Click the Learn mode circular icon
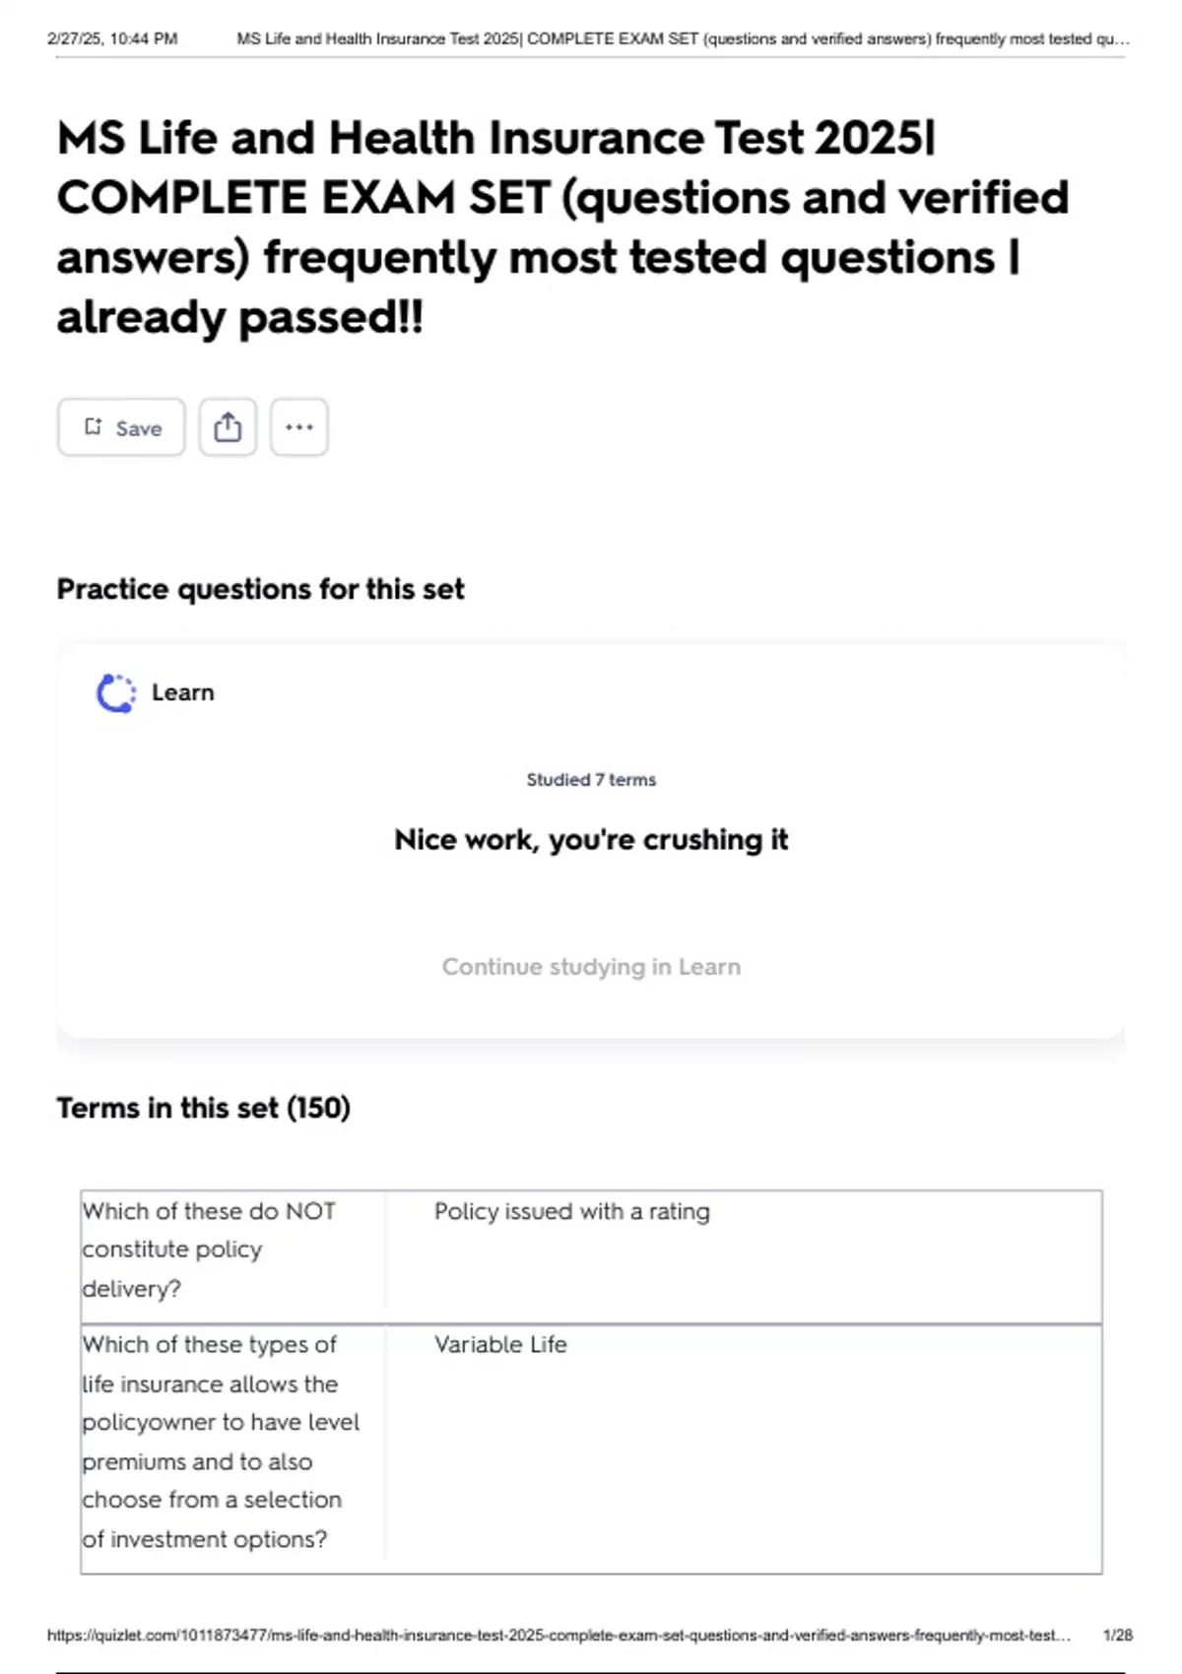 (x=115, y=693)
